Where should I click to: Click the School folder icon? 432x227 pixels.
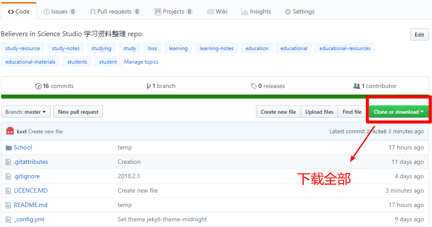click(x=9, y=148)
